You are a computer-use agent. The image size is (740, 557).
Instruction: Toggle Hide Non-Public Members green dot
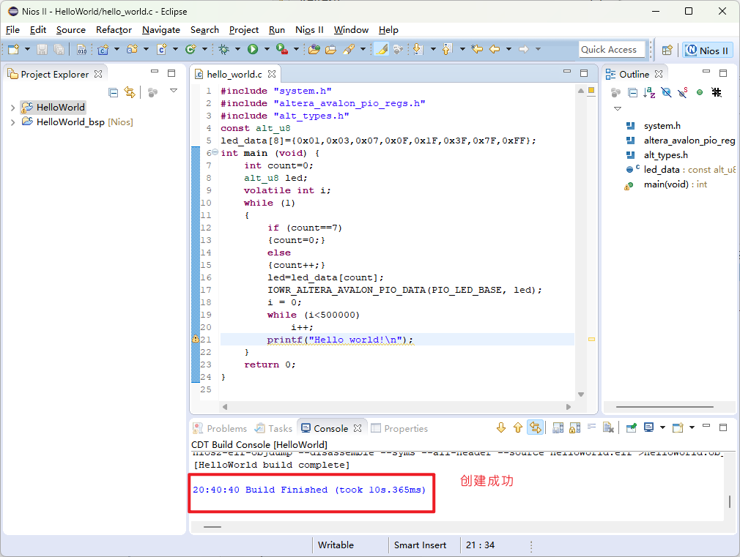tap(700, 93)
